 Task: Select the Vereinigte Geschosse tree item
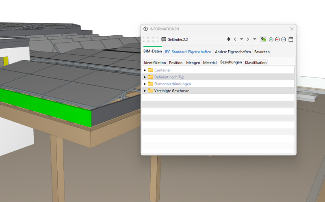(171, 91)
